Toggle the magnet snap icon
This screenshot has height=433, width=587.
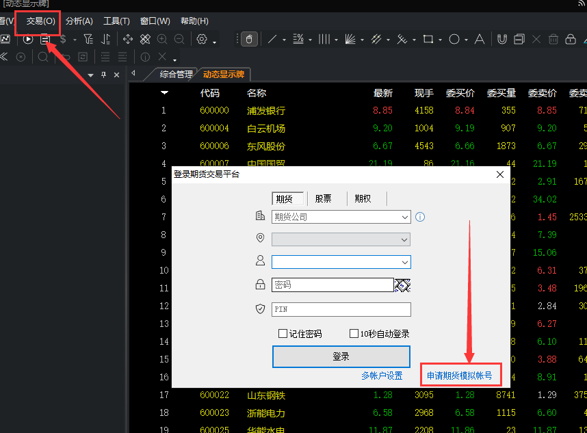[501, 39]
